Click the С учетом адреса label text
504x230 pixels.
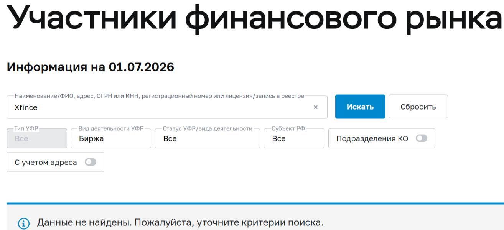click(46, 163)
